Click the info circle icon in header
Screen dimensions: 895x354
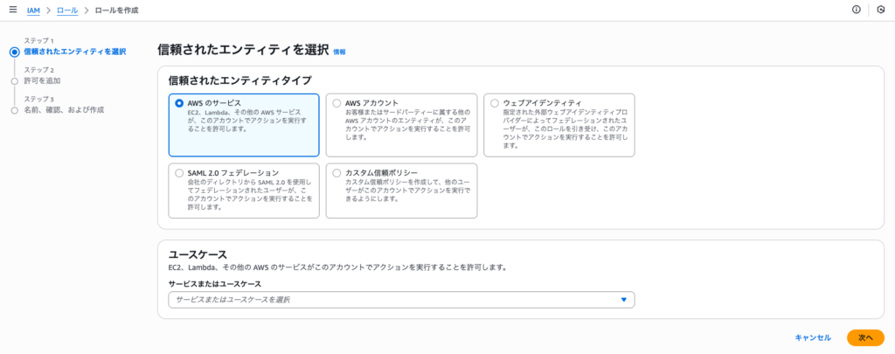[x=856, y=10]
